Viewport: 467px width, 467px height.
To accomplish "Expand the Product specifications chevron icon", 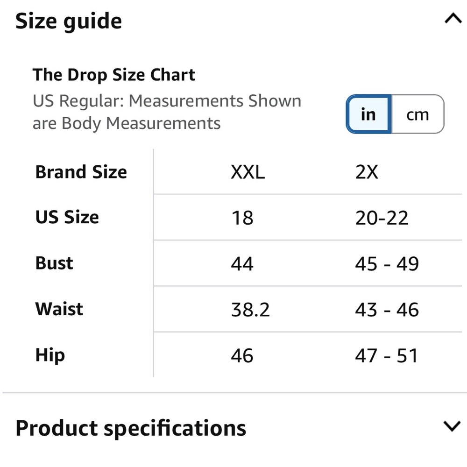I will click(452, 426).
